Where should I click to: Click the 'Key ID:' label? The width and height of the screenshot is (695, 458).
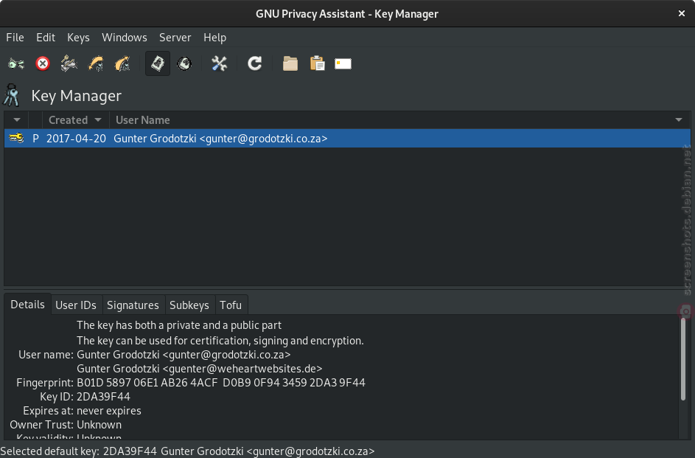57,397
